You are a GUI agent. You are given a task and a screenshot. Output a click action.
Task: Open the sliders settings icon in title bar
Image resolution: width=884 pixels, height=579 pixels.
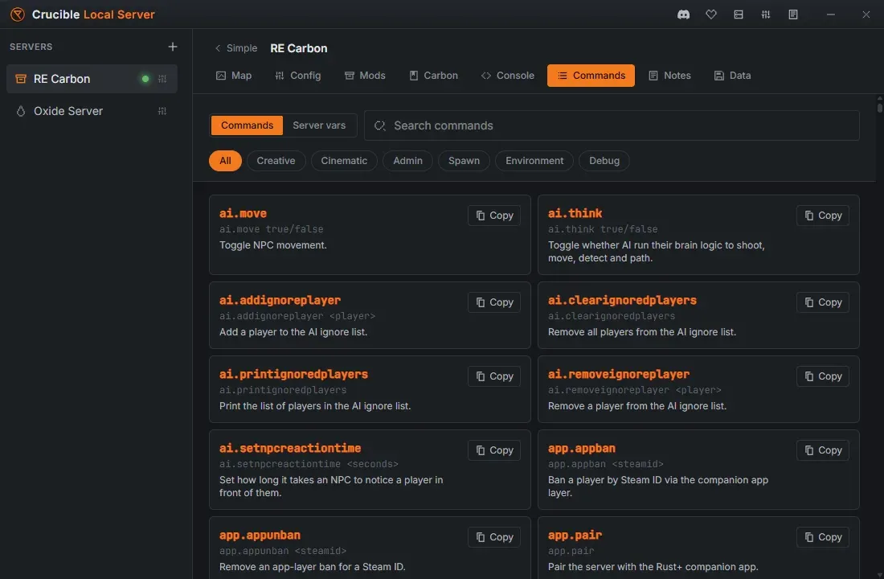tap(766, 14)
